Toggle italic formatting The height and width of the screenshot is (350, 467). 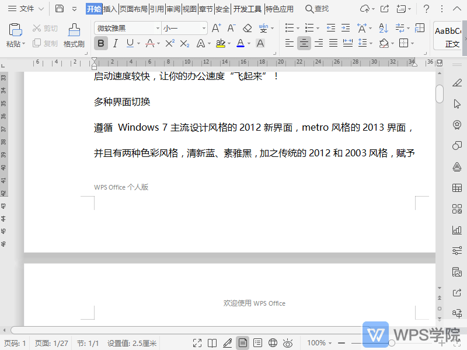click(116, 43)
